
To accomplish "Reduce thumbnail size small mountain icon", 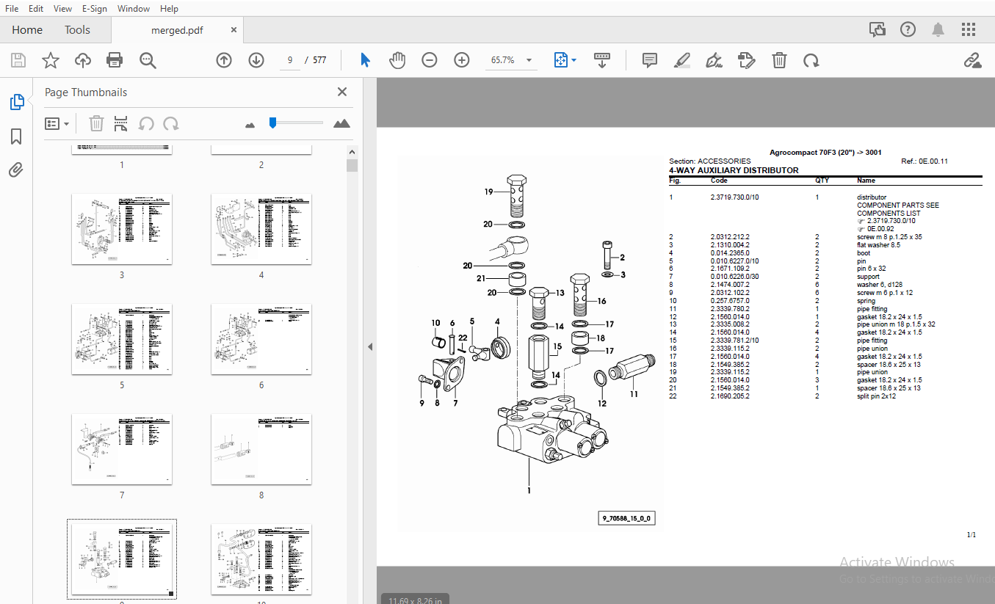I will click(250, 125).
